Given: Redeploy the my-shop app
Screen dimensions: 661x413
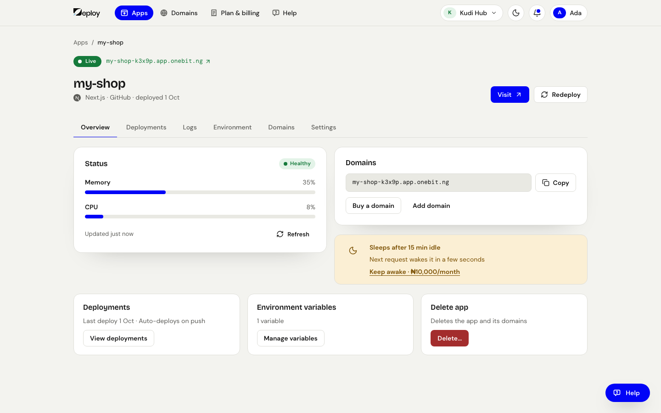Looking at the screenshot, I should click(x=560, y=95).
